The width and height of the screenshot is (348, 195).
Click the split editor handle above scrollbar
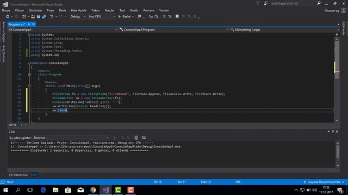pyautogui.click(x=337, y=35)
